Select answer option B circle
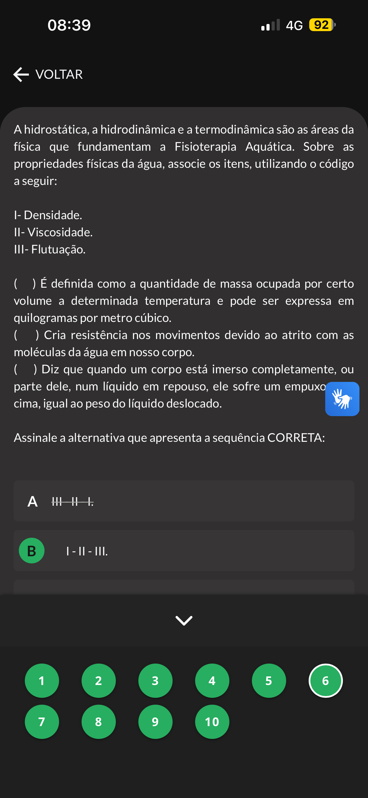This screenshot has height=798, width=368. point(32,551)
